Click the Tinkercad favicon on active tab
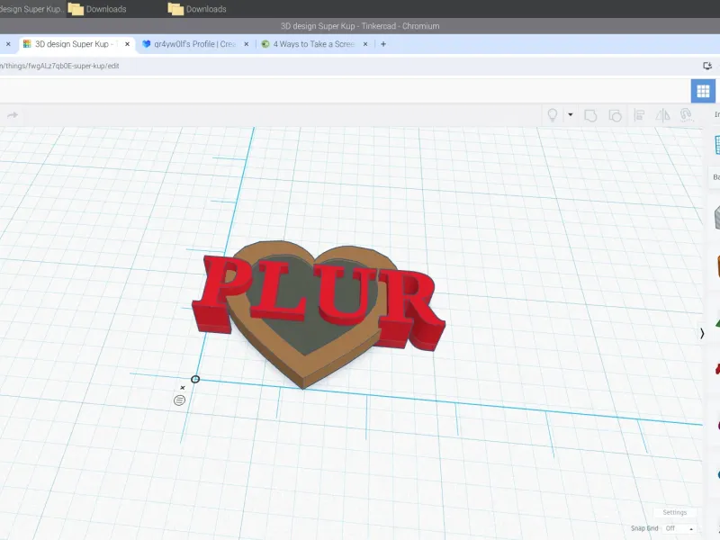The height and width of the screenshot is (540, 720). 27,44
